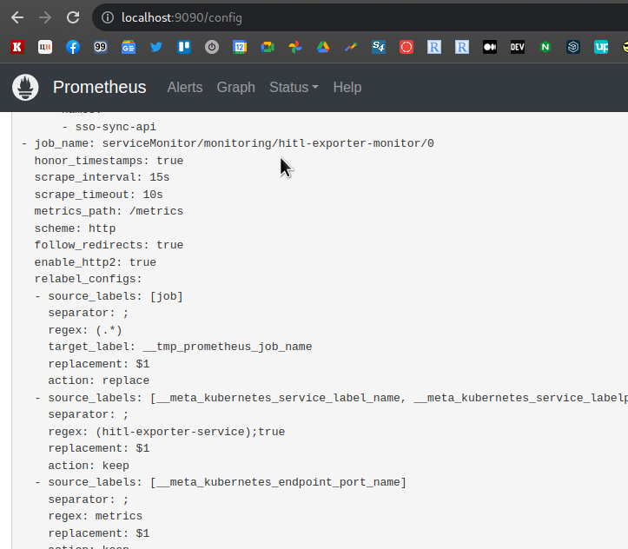Open the Google Photos pinwheel bookmark
Image resolution: width=628 pixels, height=549 pixels.
pos(295,47)
